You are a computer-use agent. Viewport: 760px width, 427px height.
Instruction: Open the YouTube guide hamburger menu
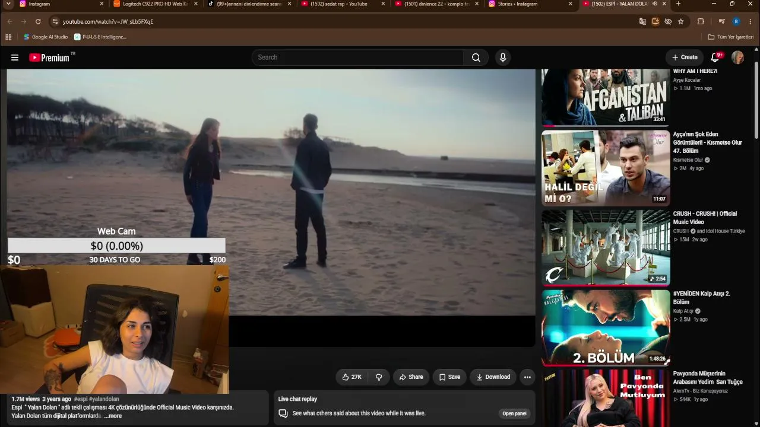tap(15, 58)
